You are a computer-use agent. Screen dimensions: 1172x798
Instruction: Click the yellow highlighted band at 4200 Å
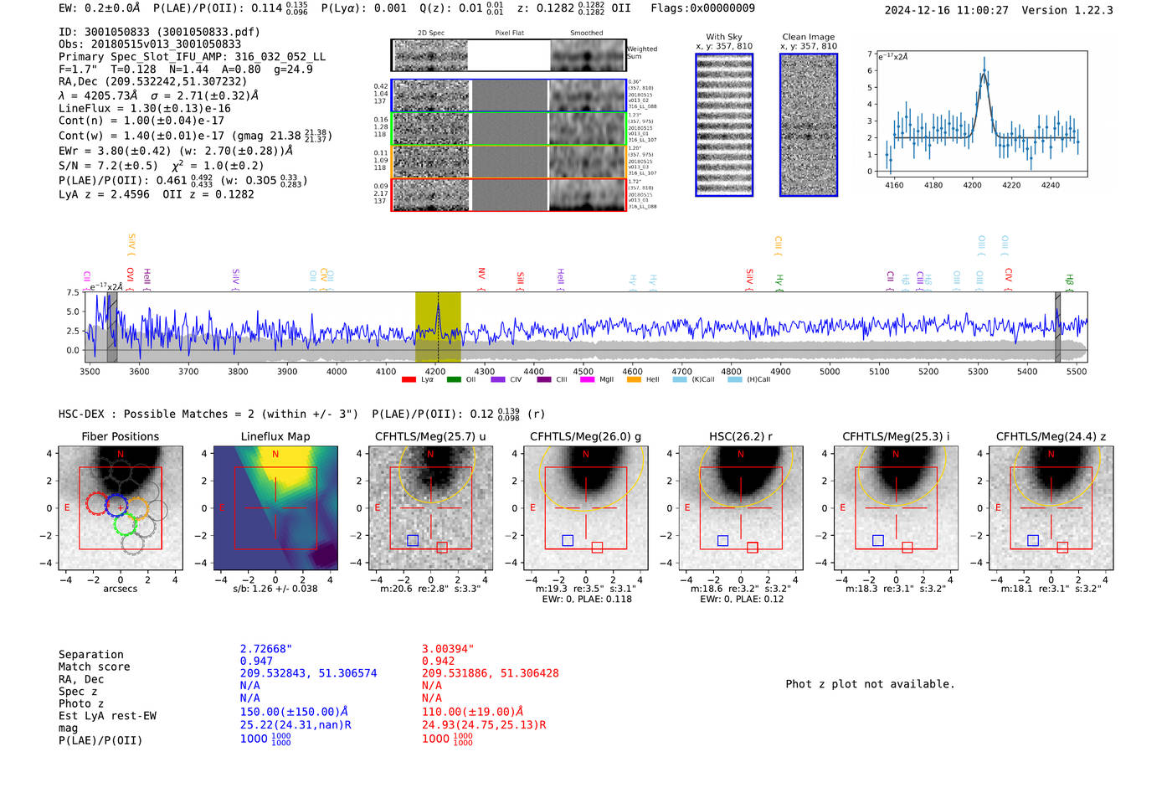point(438,327)
